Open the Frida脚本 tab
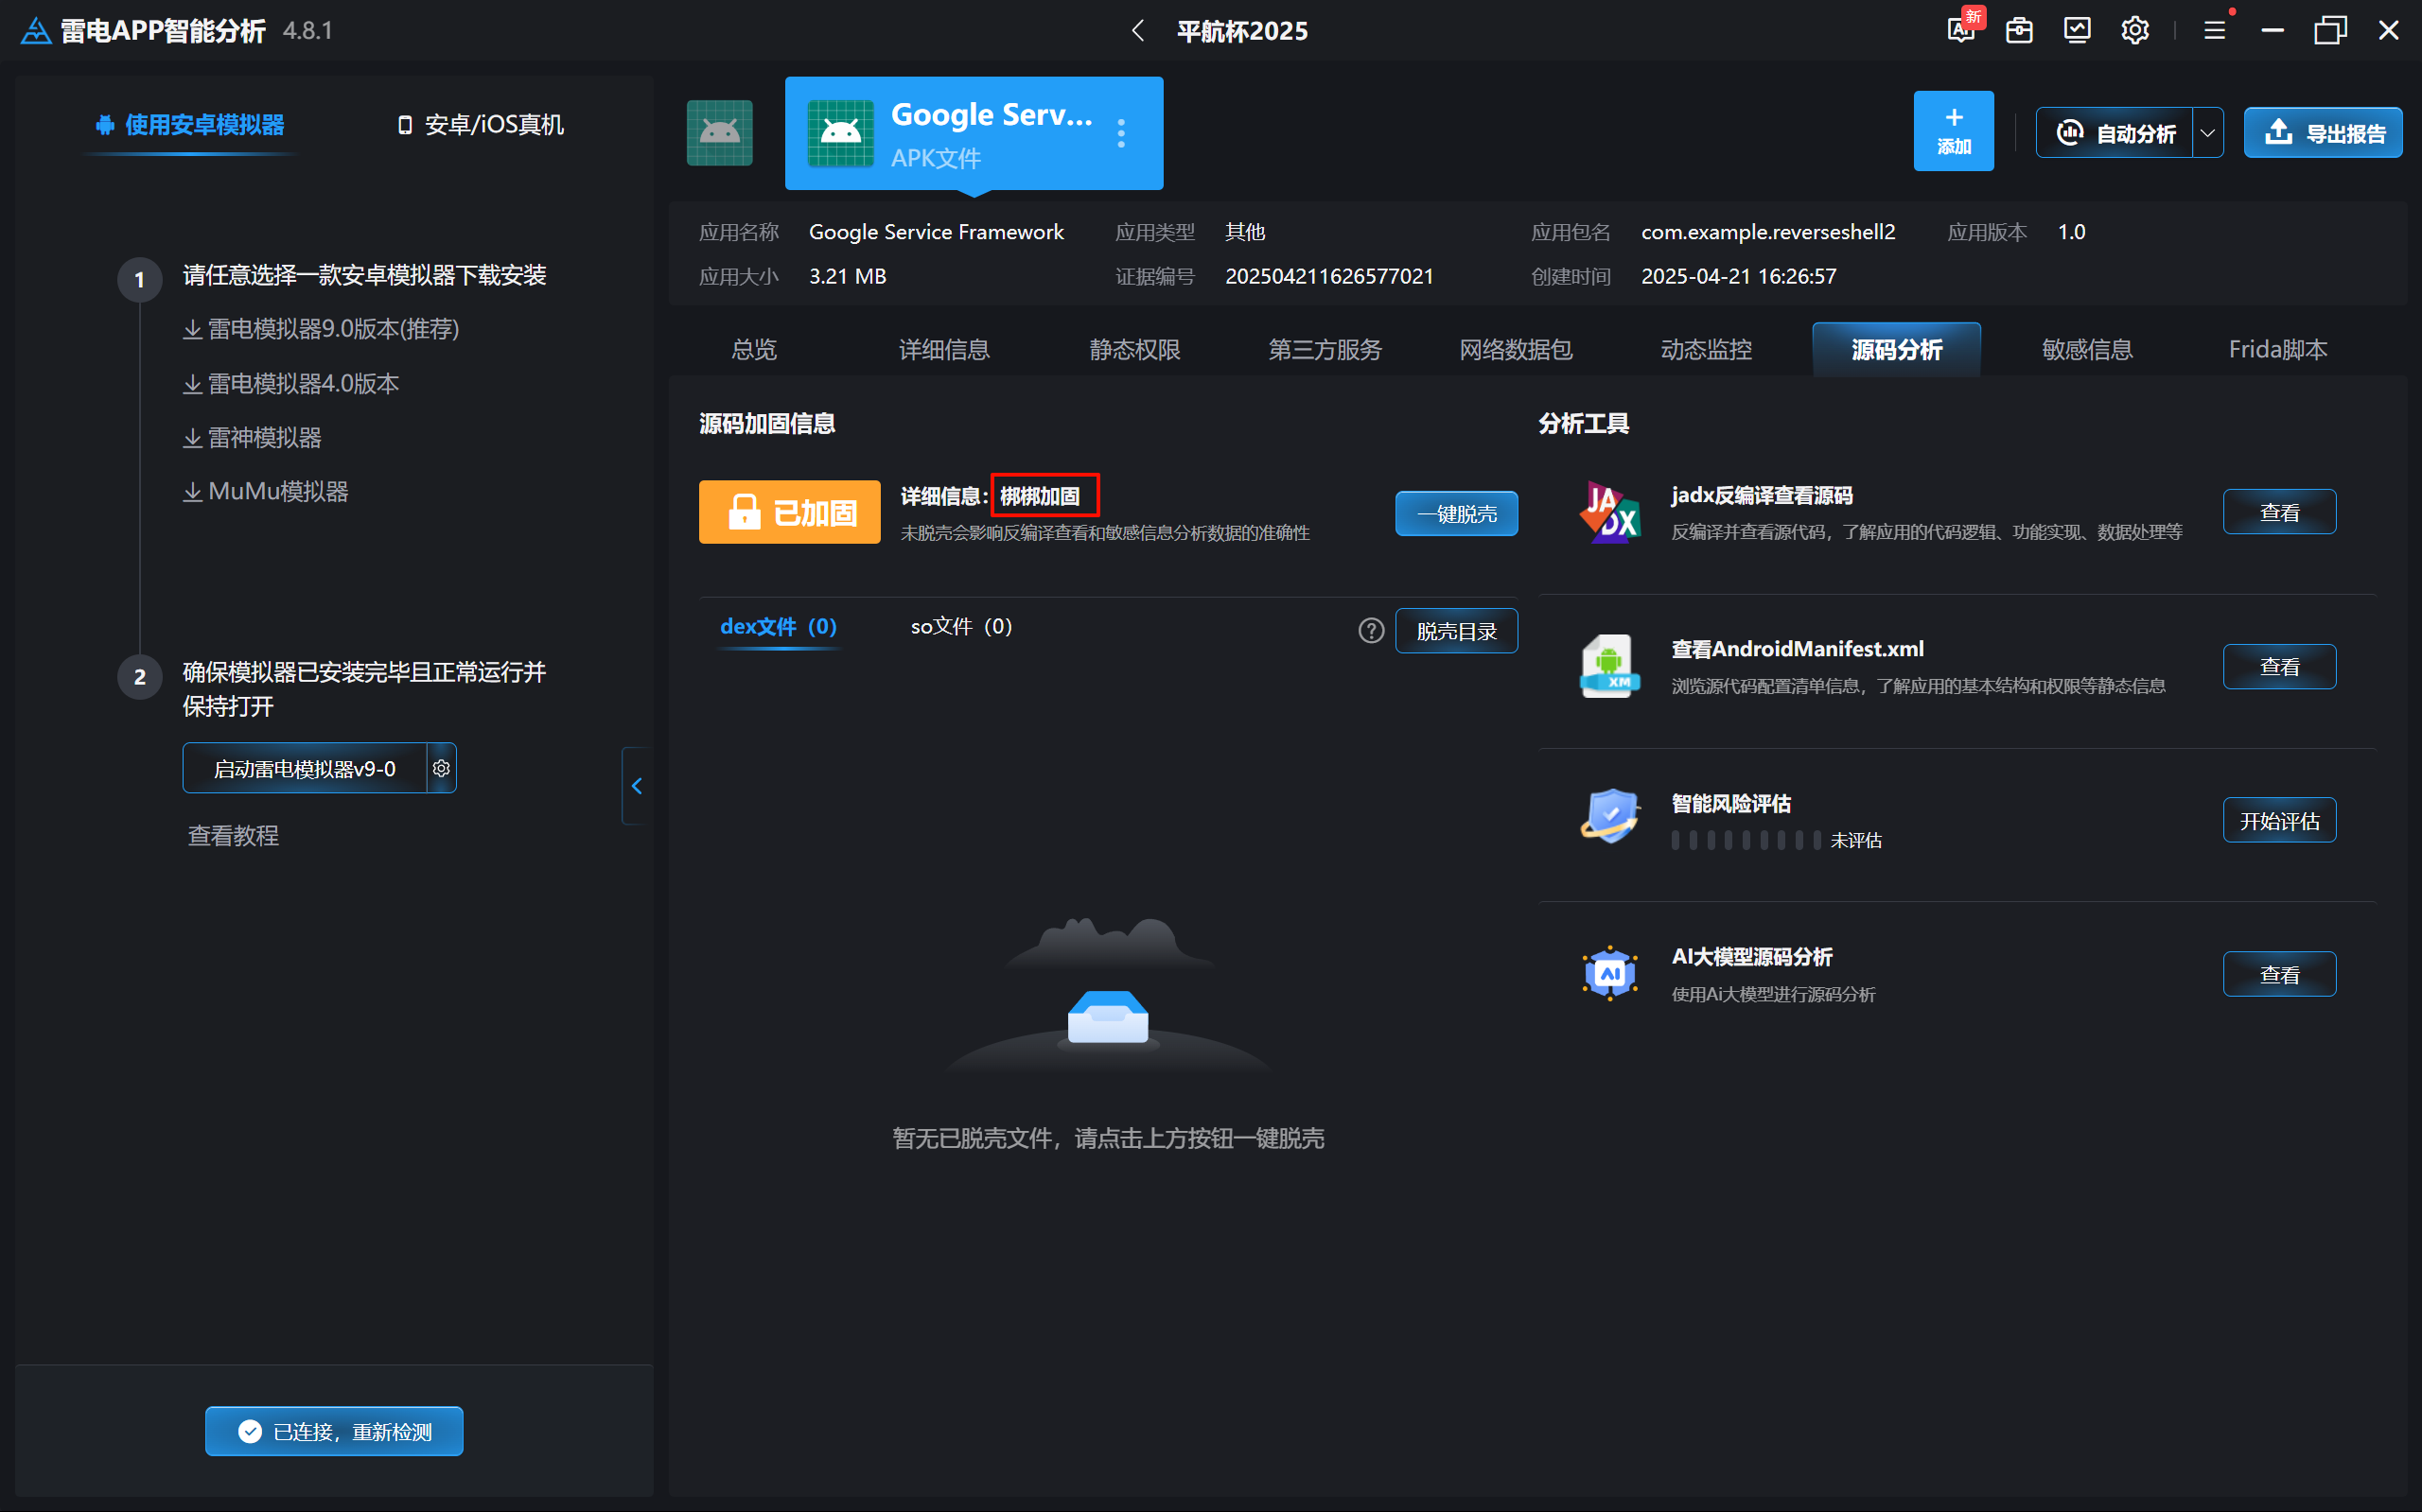Viewport: 2422px width, 1512px height. (x=2278, y=350)
